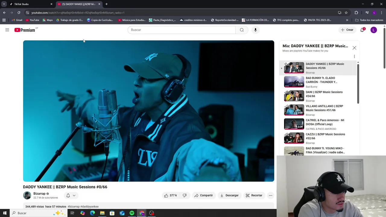Open more actions under the video

tap(271, 195)
